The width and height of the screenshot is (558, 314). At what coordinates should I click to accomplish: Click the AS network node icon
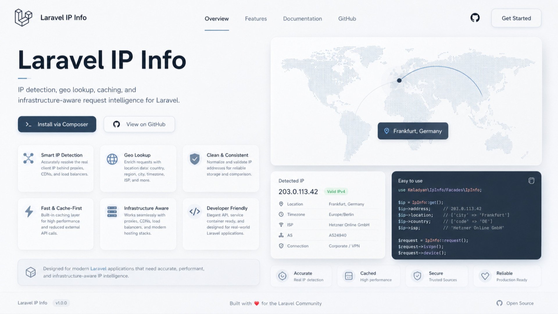[281, 235]
